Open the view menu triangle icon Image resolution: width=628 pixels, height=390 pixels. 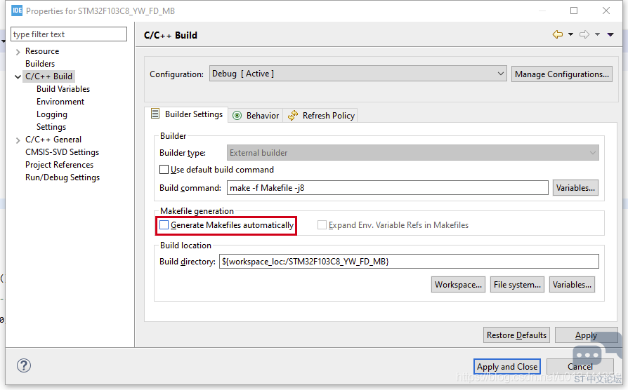611,34
